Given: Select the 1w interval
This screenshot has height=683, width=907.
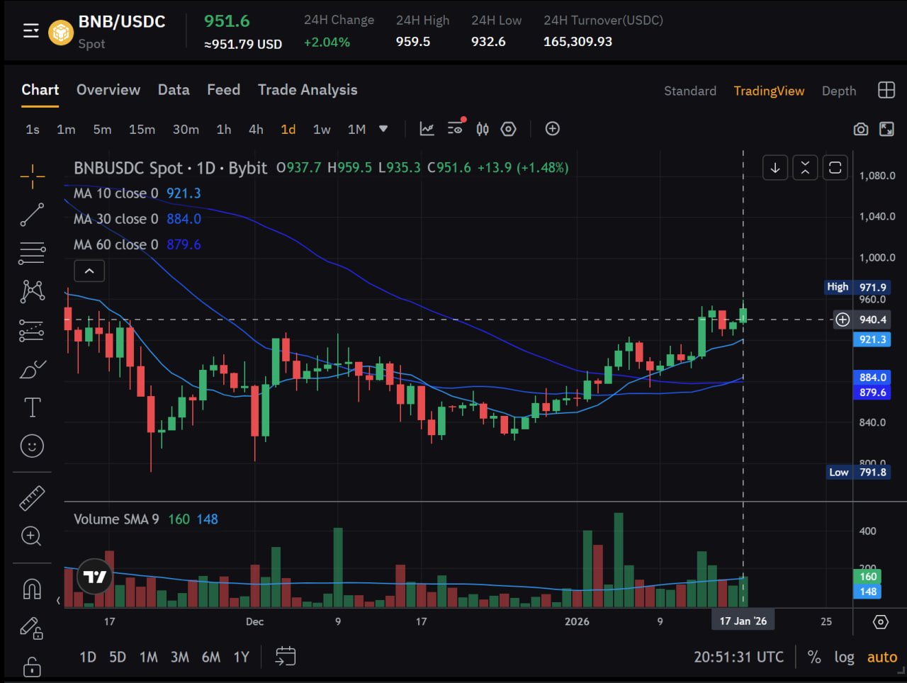Looking at the screenshot, I should 322,129.
